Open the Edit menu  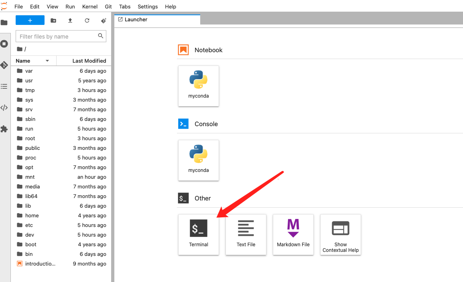click(x=35, y=6)
